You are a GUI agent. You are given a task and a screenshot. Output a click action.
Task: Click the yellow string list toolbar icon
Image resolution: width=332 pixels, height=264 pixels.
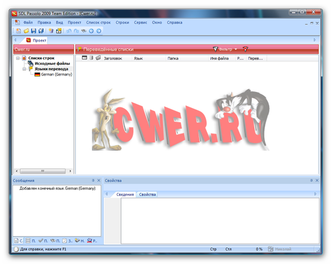[x=59, y=31]
